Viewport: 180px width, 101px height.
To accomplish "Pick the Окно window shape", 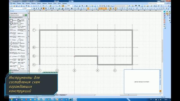I will (x=21, y=33).
